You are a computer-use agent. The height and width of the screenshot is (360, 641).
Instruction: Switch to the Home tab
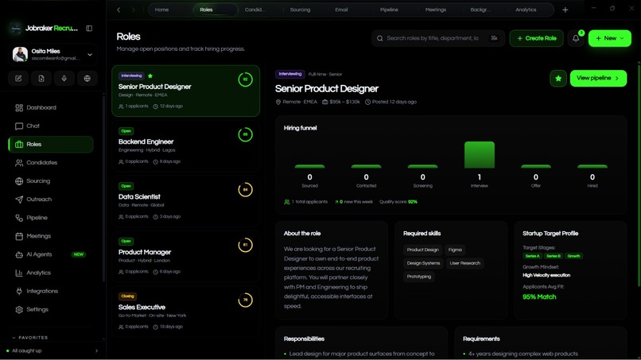(162, 10)
